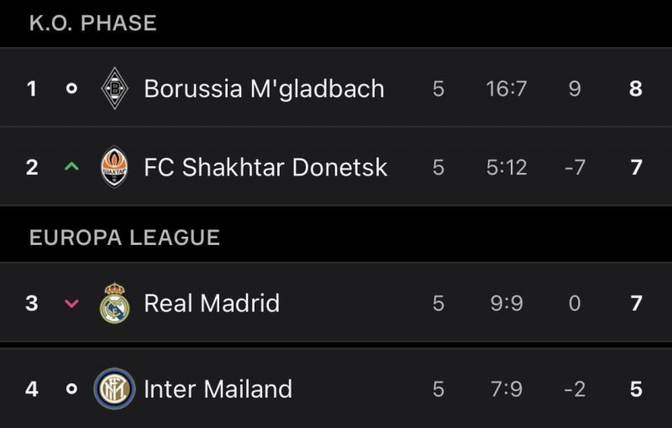Click Borussia M'gladbach's points total of 8
This screenshot has height=428, width=672.
[636, 88]
